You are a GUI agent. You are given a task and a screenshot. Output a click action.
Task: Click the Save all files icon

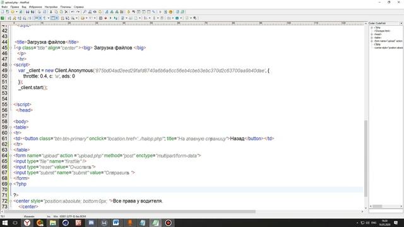pyautogui.click(x=33, y=12)
